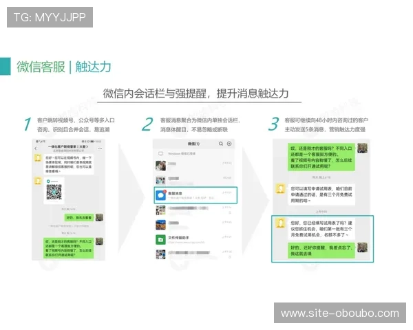Click the step 2 description 客服消息聚合为微信内单独会话栏
413x330 pixels.
(x=200, y=120)
